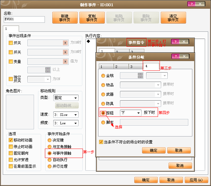The image size is (211, 186).
Task: Open 金钱 comparison dropdown
Action: pyautogui.click(x=157, y=76)
